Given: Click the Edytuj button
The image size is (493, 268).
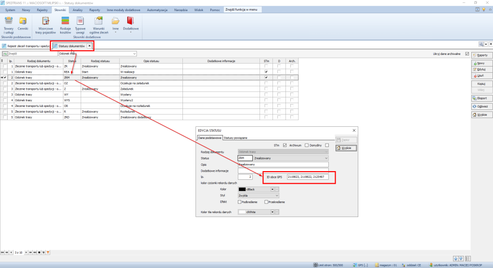Looking at the screenshot, I should (480, 69).
